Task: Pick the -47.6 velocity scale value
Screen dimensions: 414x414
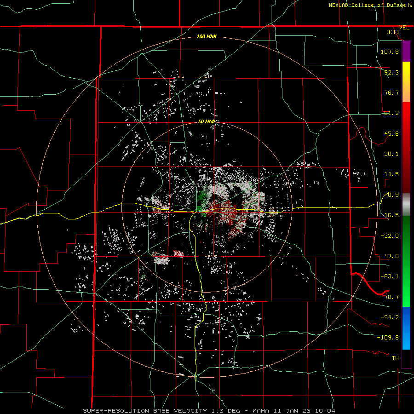Action: click(390, 256)
